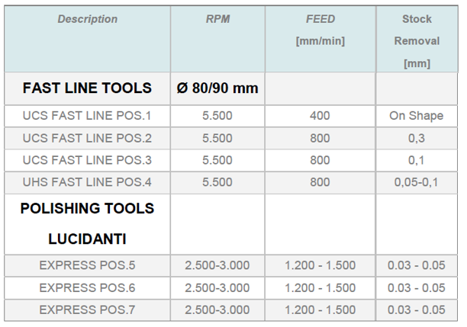
Task: Select the EXPRESS POS.6 row label
Action: click(x=87, y=287)
